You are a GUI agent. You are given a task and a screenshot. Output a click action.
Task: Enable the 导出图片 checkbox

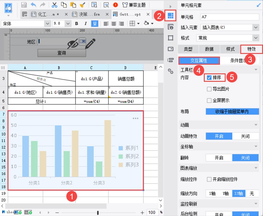(209, 89)
